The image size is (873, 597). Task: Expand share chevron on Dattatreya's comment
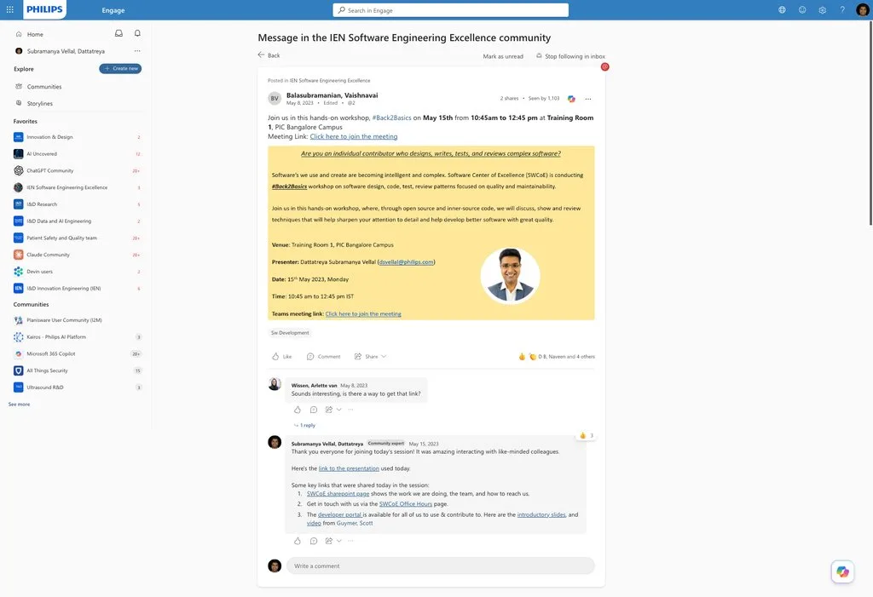click(x=338, y=541)
